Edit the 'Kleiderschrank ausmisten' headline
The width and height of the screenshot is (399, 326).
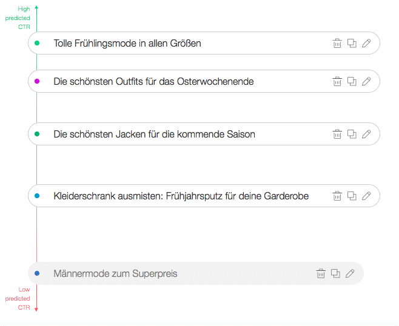[366, 196]
